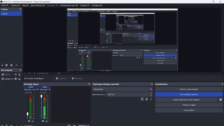Add a new scene with plus icon
The width and height of the screenshot is (224, 126).
(x=2, y=65)
